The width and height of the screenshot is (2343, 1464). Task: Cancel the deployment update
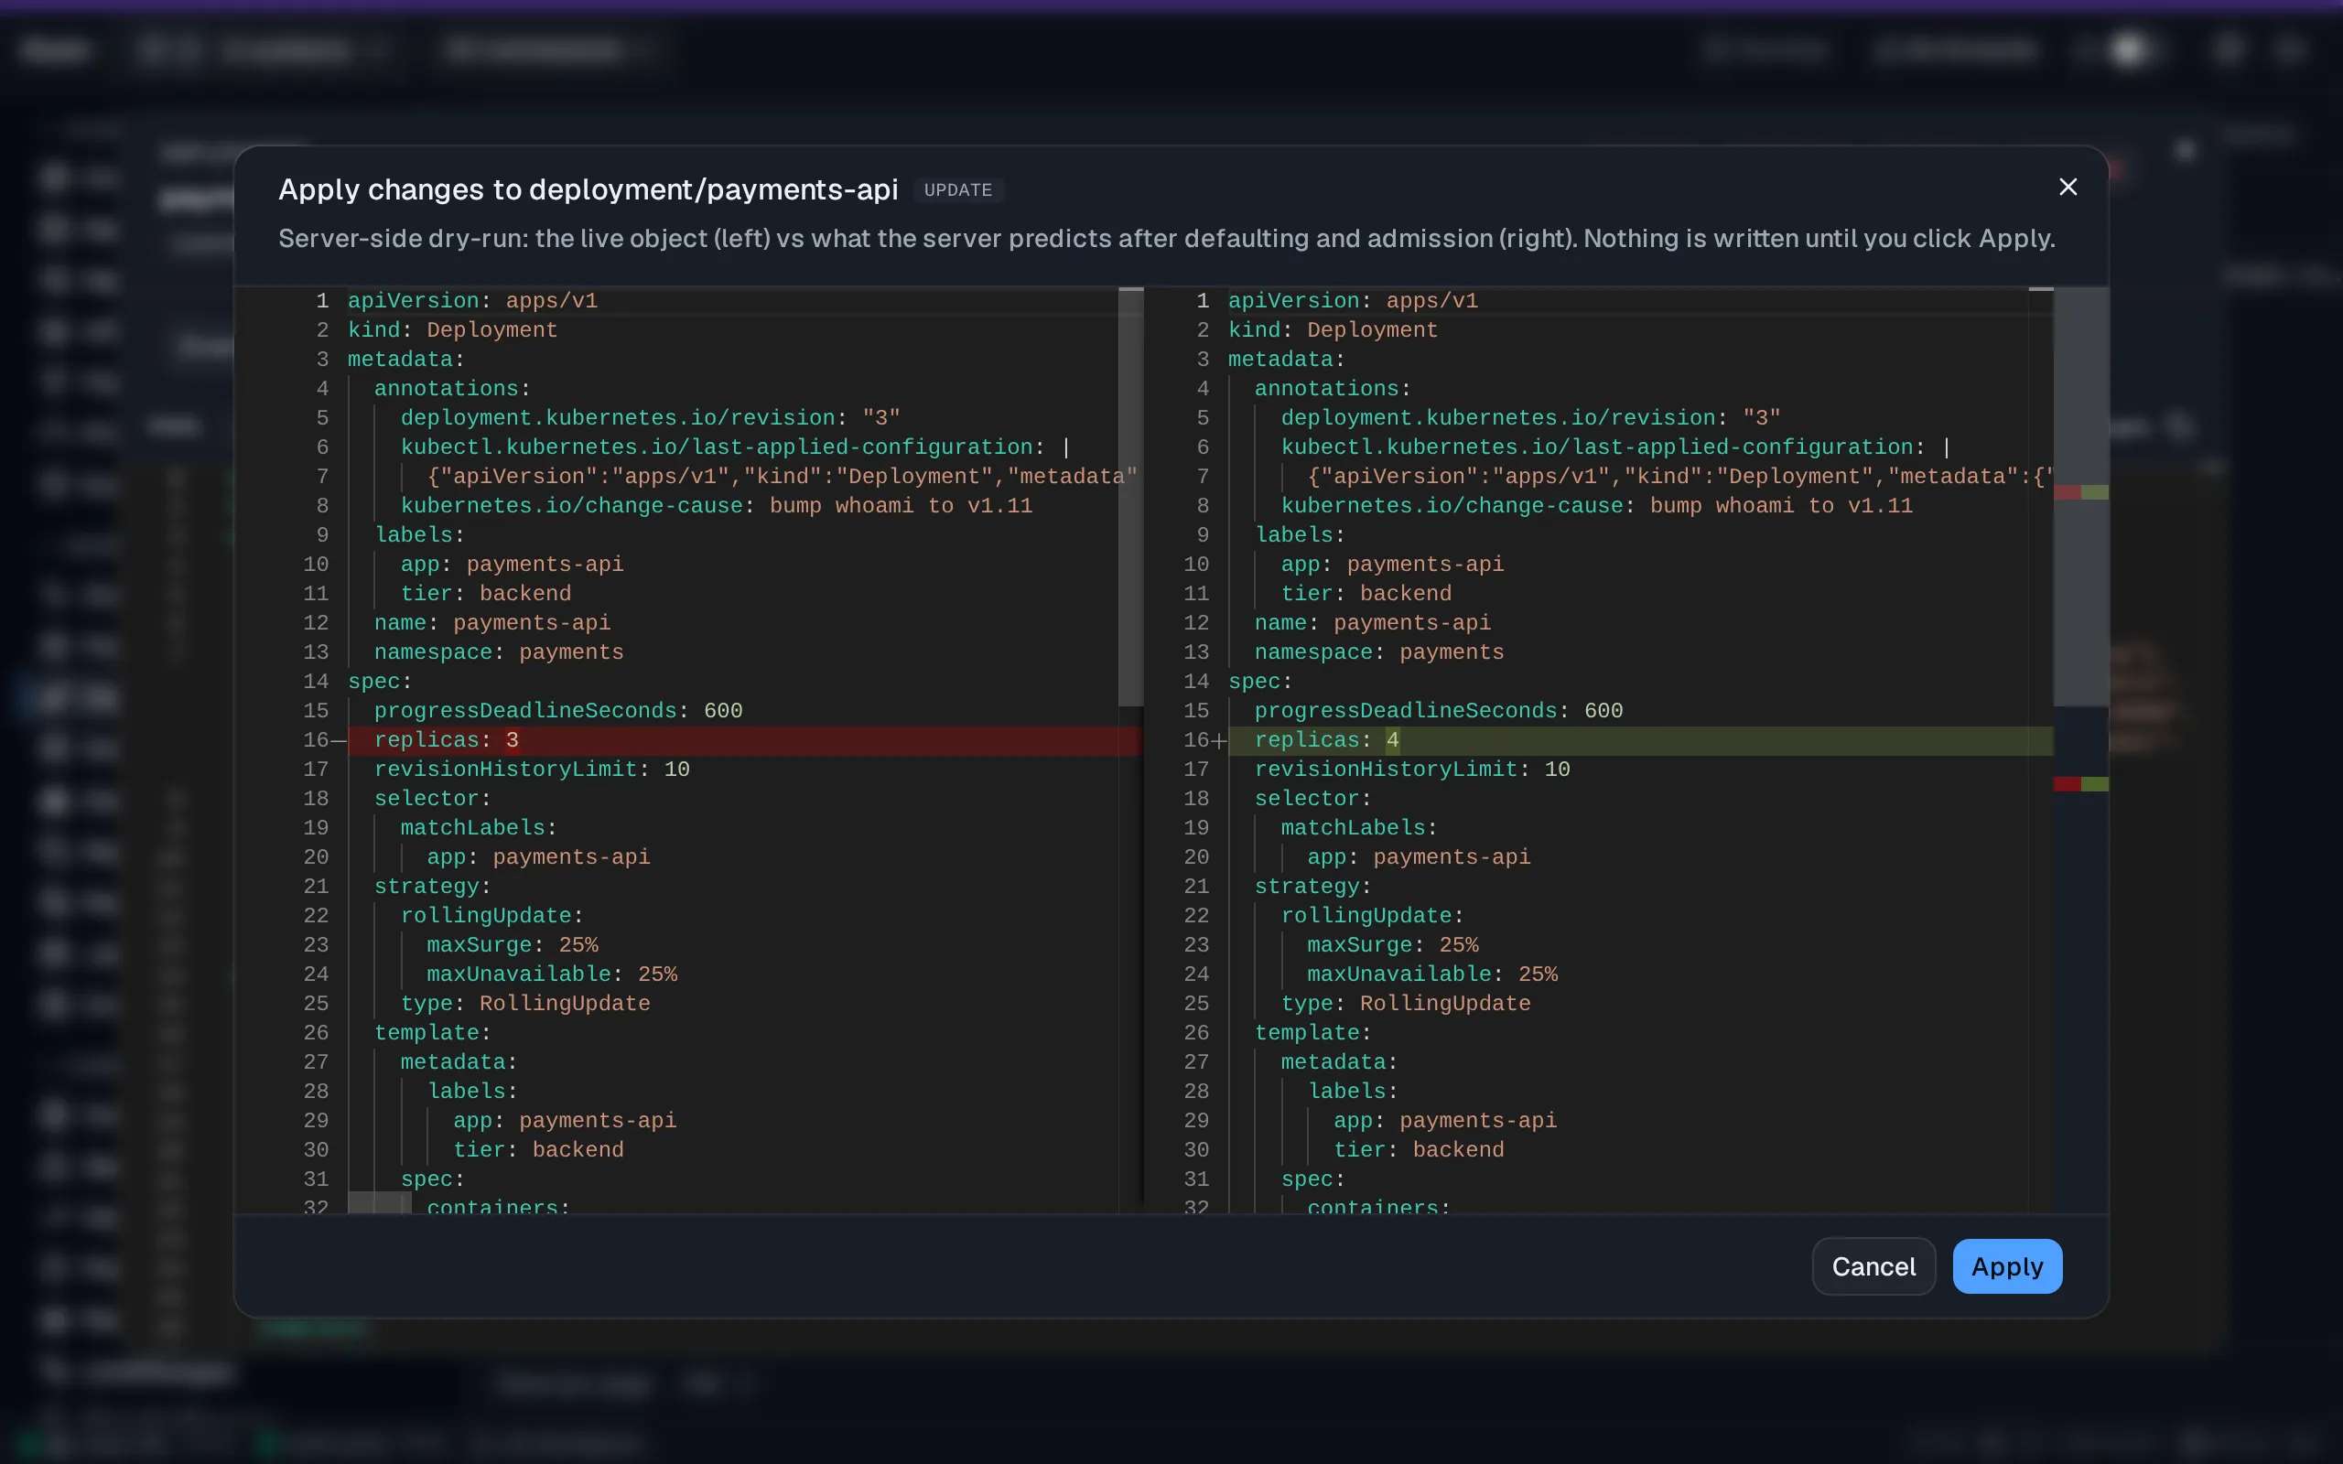pyautogui.click(x=1873, y=1265)
